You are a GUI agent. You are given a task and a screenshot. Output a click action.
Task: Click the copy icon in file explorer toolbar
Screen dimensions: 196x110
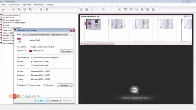[30, 9]
